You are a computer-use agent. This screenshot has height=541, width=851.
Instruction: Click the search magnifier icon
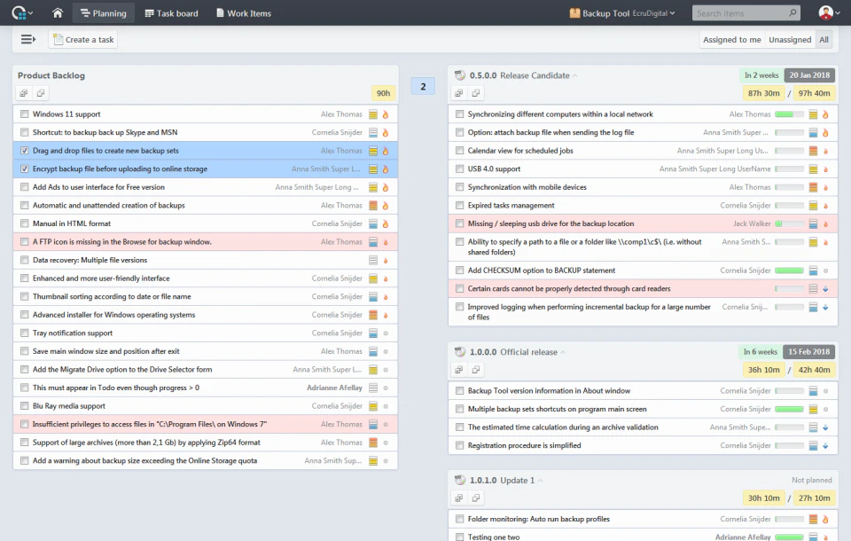point(792,12)
